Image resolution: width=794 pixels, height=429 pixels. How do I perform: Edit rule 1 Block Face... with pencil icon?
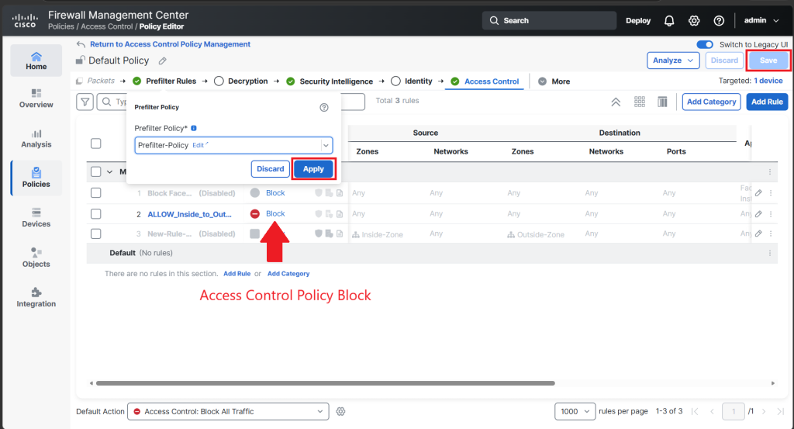click(x=758, y=193)
